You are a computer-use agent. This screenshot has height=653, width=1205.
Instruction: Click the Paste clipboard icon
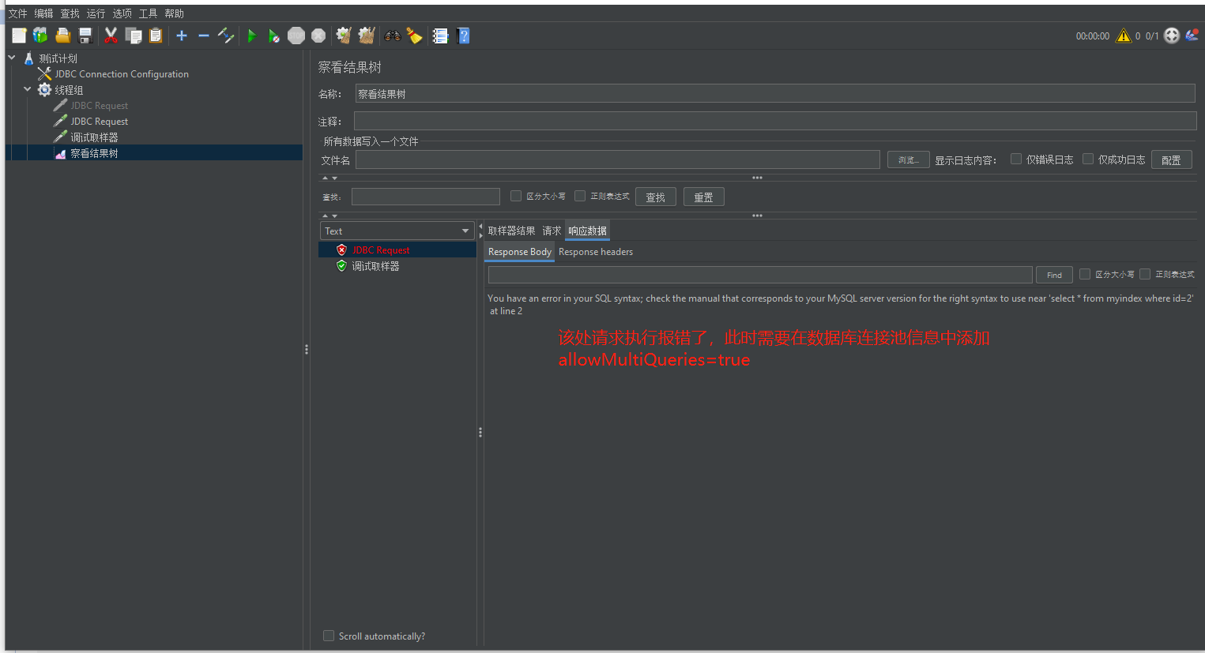pos(156,36)
